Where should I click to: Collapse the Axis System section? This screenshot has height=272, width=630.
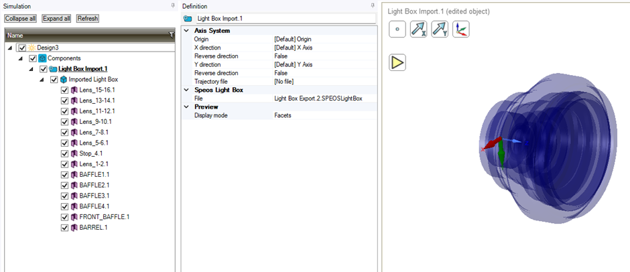(x=186, y=31)
